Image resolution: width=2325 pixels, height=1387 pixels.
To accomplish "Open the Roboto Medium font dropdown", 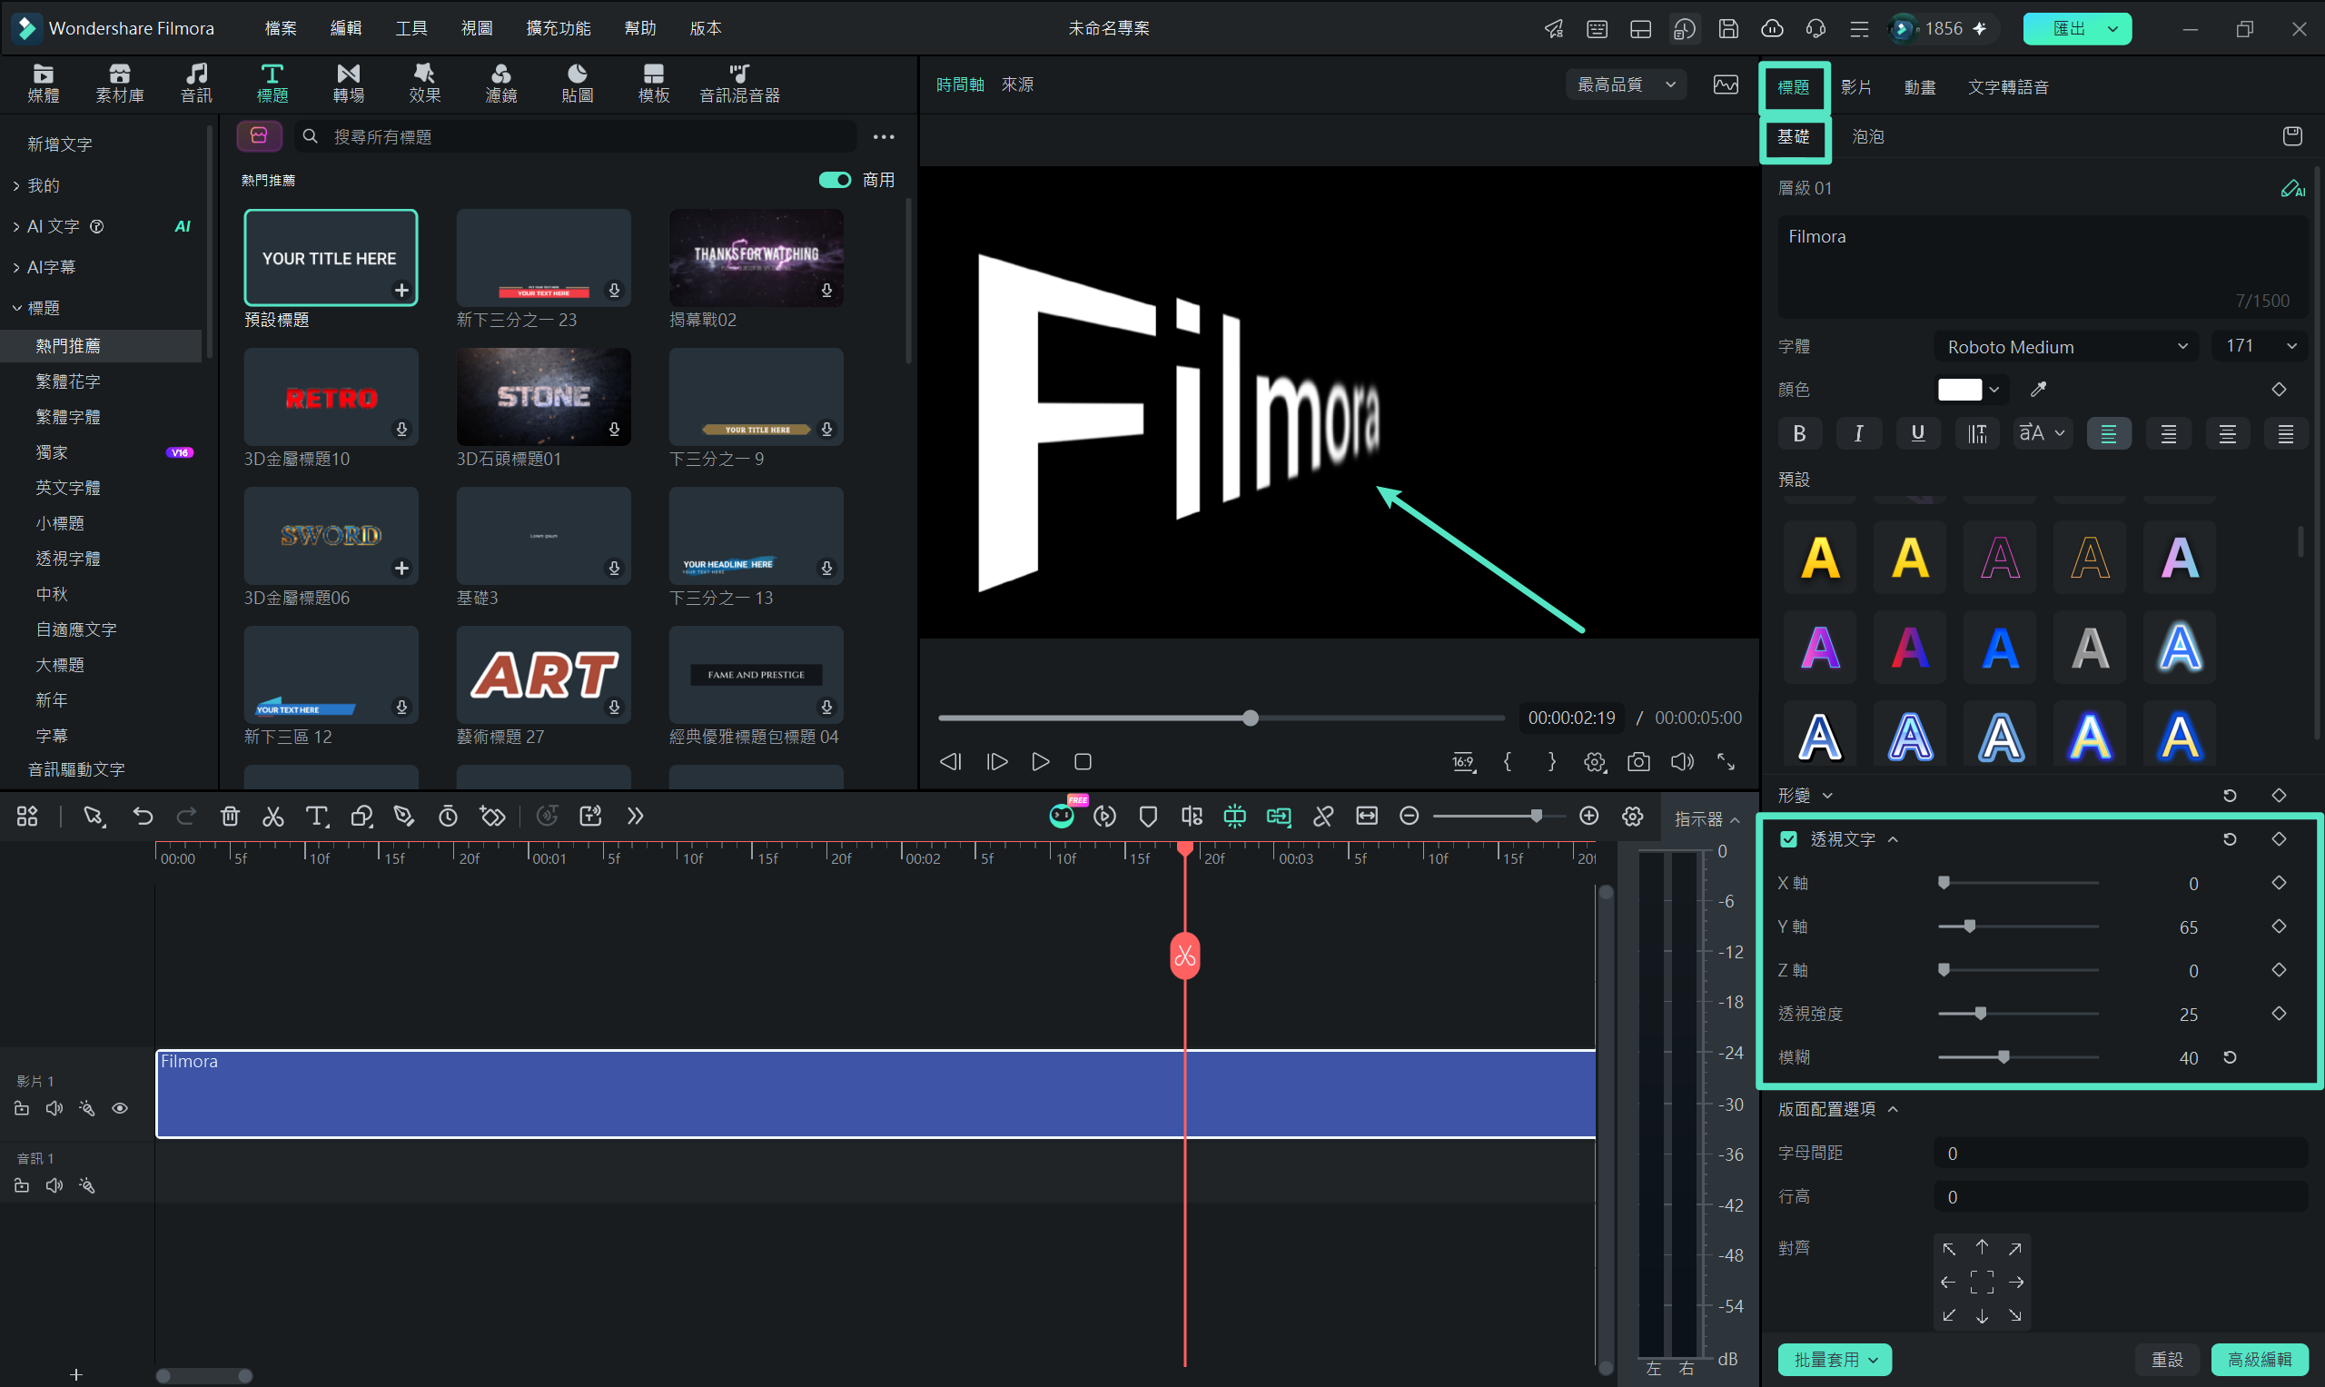I will [2065, 347].
